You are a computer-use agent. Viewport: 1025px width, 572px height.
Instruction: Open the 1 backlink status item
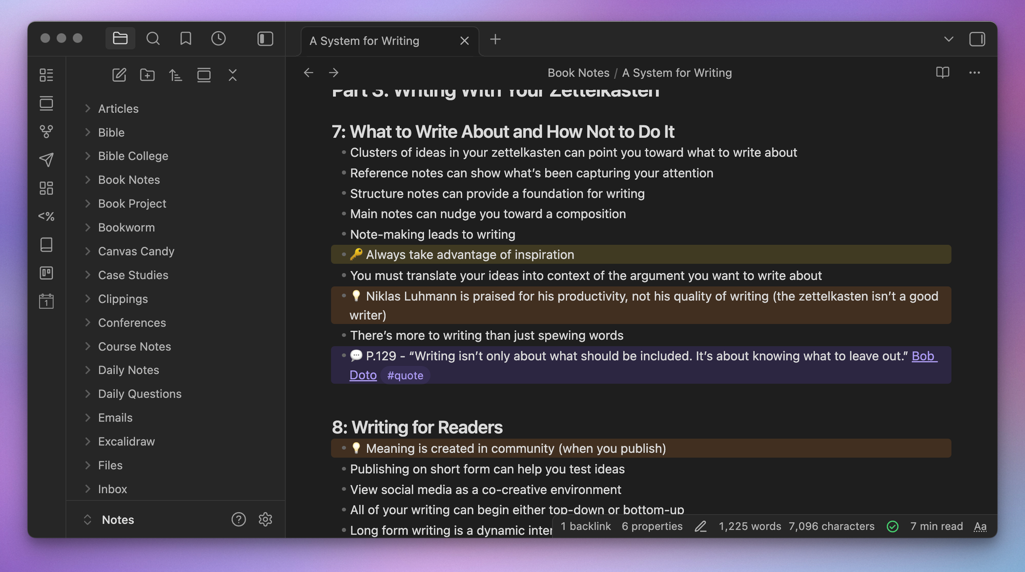tap(585, 526)
